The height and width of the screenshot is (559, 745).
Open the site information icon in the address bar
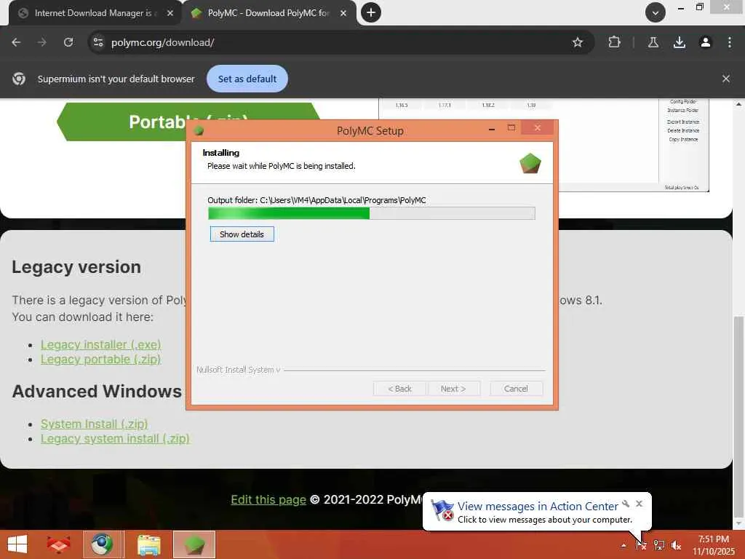98,42
